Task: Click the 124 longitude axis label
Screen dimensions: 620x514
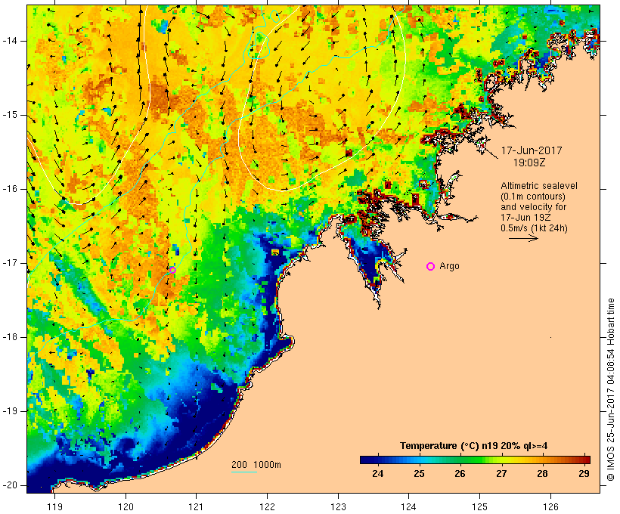Action: pos(408,506)
